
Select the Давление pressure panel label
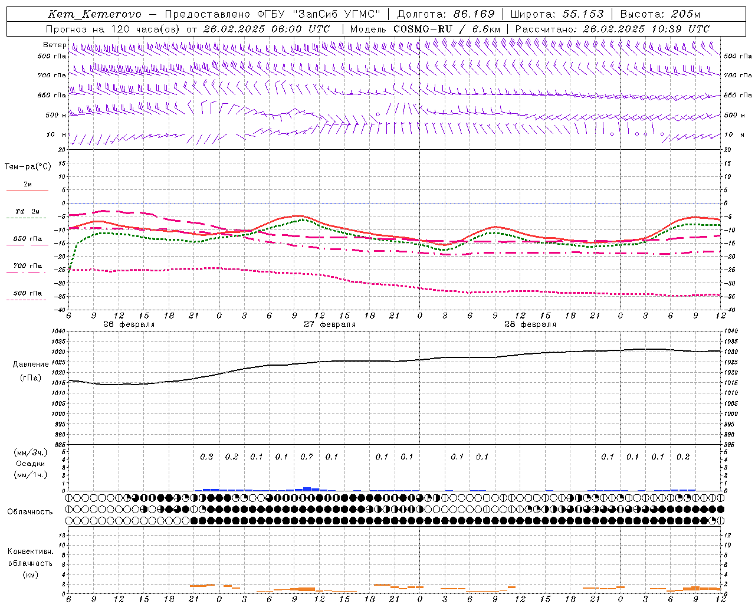(31, 365)
